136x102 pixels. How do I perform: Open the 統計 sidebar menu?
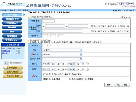tap(12, 32)
